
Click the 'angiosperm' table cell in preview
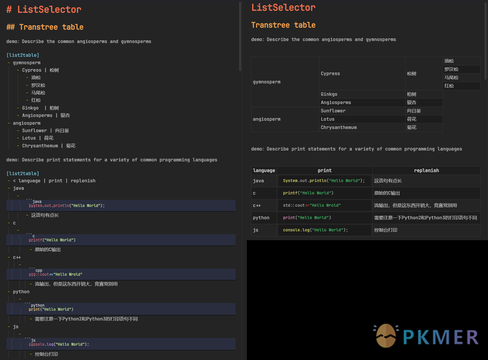click(285, 119)
